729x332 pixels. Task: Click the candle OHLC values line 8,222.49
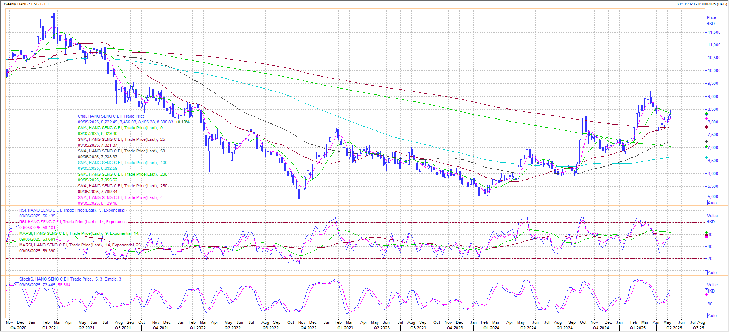click(134, 122)
